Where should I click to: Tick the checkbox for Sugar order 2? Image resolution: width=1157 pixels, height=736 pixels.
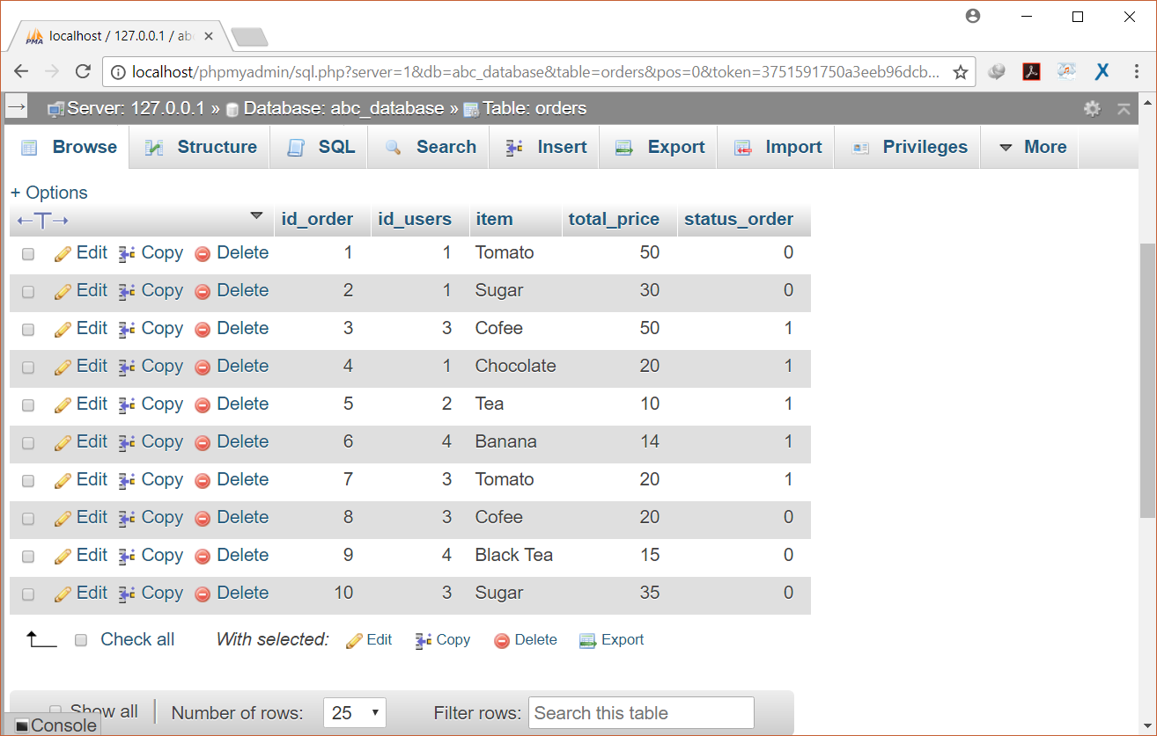point(28,292)
